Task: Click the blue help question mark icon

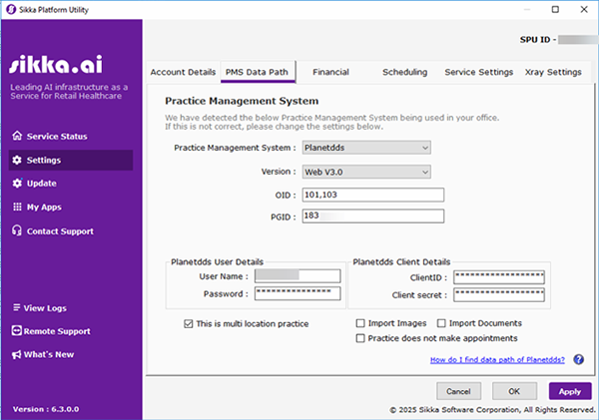Action: tap(578, 359)
